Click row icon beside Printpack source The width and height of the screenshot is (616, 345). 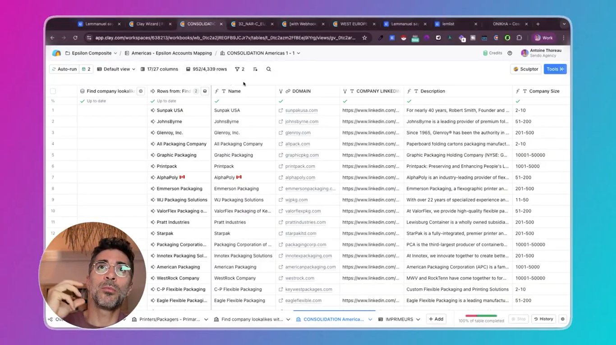point(153,166)
